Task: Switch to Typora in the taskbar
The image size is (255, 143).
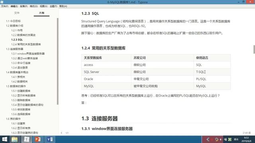Action: (x=27, y=139)
